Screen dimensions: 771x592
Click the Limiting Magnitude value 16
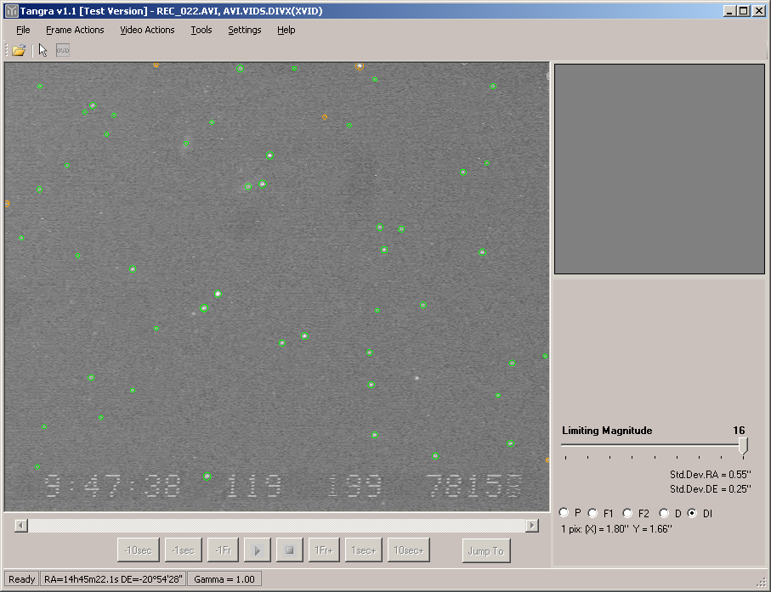(739, 431)
